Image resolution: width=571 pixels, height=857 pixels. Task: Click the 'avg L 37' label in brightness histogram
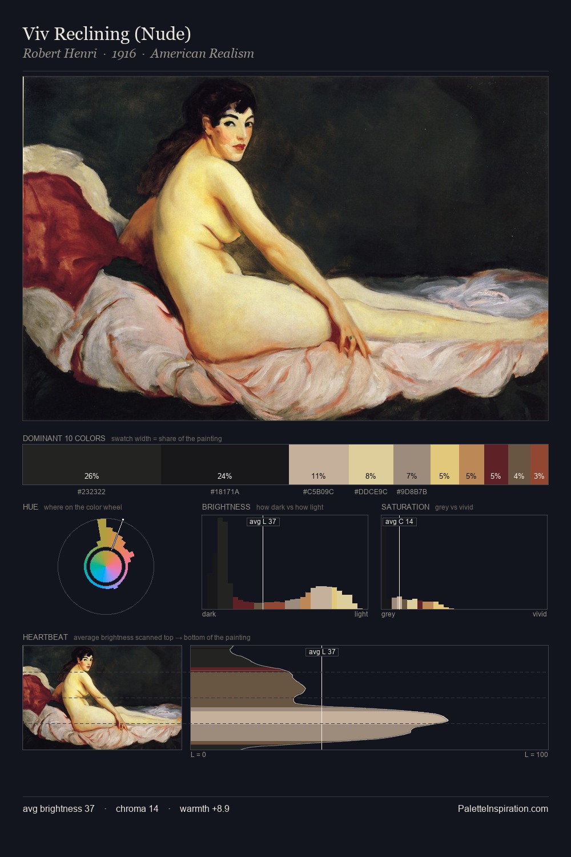coord(263,522)
